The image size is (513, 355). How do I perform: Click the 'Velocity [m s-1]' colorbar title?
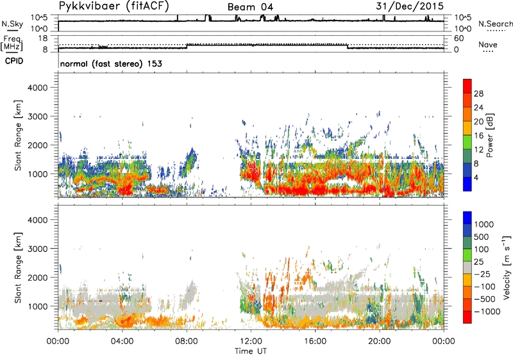click(507, 267)
